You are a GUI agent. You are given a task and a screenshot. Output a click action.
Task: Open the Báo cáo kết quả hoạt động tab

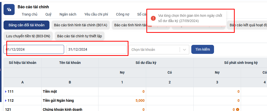pyautogui.click(x=248, y=25)
